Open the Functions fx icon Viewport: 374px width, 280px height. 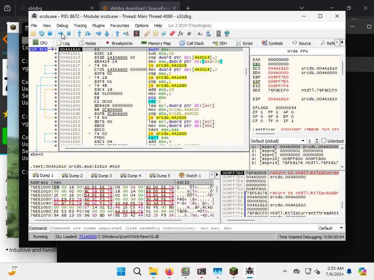(x=180, y=34)
